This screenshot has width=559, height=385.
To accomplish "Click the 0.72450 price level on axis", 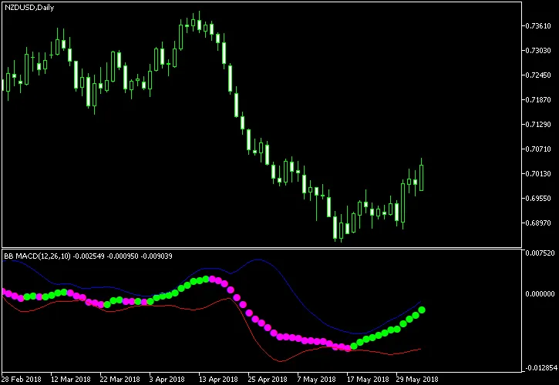I will click(x=536, y=75).
